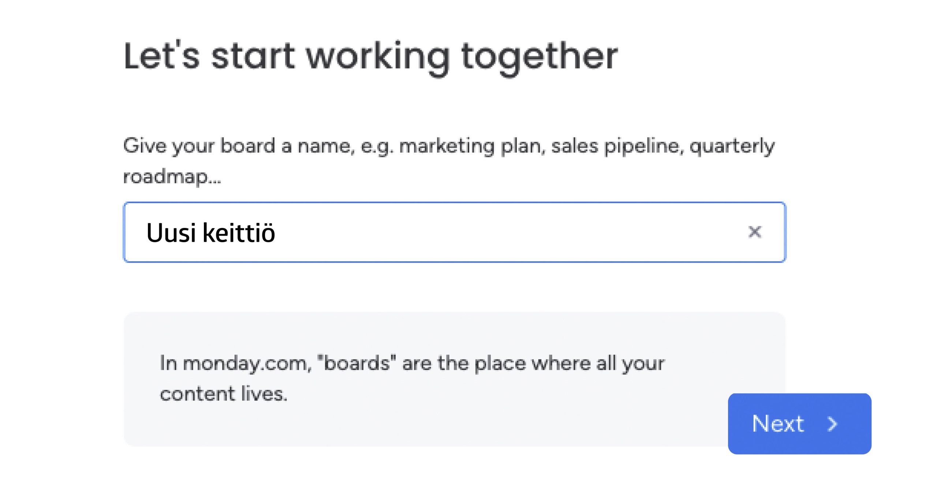Image resolution: width=937 pixels, height=483 pixels.
Task: Click the "Next" label text
Action: 778,423
